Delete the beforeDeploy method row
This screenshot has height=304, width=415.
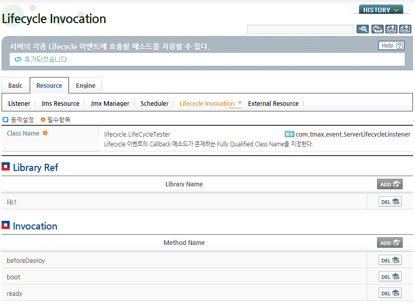(x=390, y=260)
